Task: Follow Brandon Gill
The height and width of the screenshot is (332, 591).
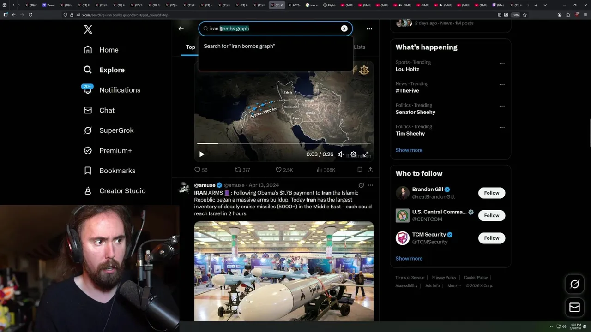Action: click(x=492, y=193)
